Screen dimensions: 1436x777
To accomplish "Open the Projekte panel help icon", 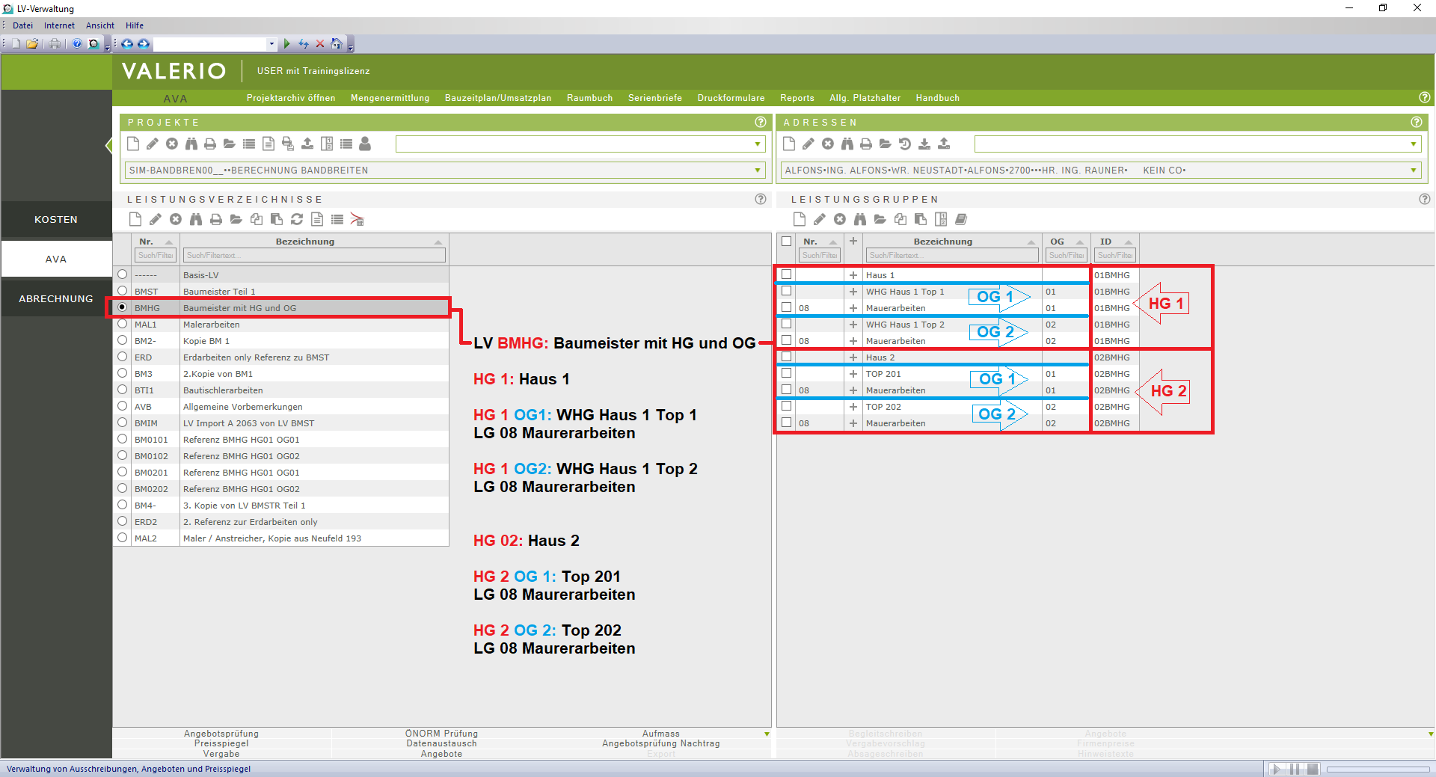I will point(761,122).
